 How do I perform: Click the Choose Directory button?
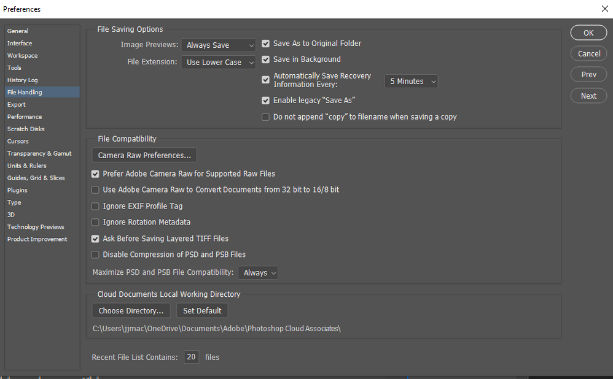point(131,310)
